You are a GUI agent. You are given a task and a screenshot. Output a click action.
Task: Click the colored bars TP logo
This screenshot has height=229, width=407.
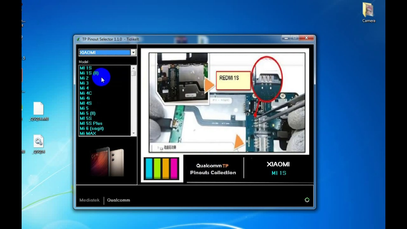pos(162,169)
